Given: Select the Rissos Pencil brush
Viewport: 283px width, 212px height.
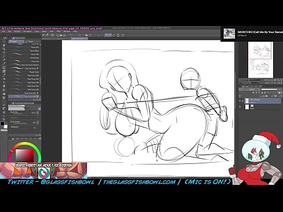Looking at the screenshot, I should click(x=24, y=72).
